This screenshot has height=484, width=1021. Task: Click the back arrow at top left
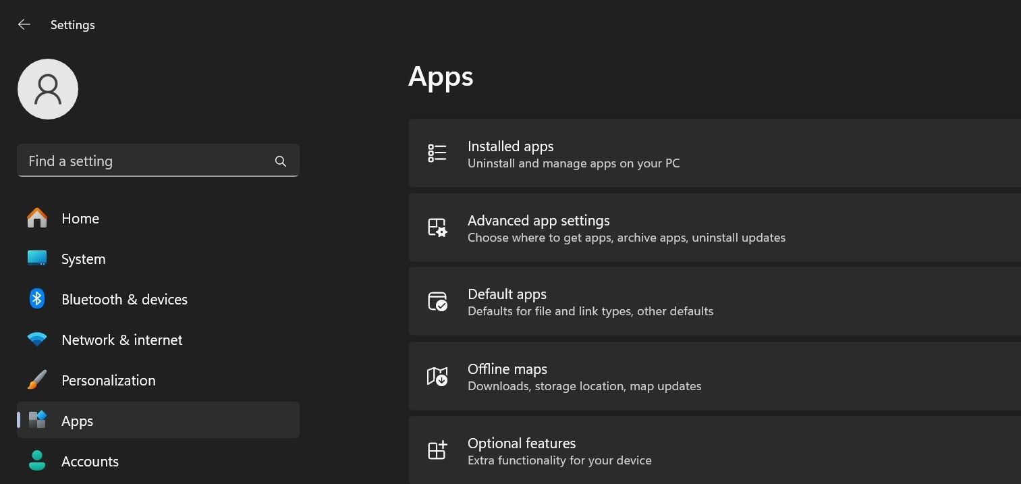click(24, 24)
